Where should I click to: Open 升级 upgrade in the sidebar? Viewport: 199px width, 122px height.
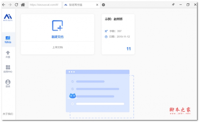click(x=8, y=55)
